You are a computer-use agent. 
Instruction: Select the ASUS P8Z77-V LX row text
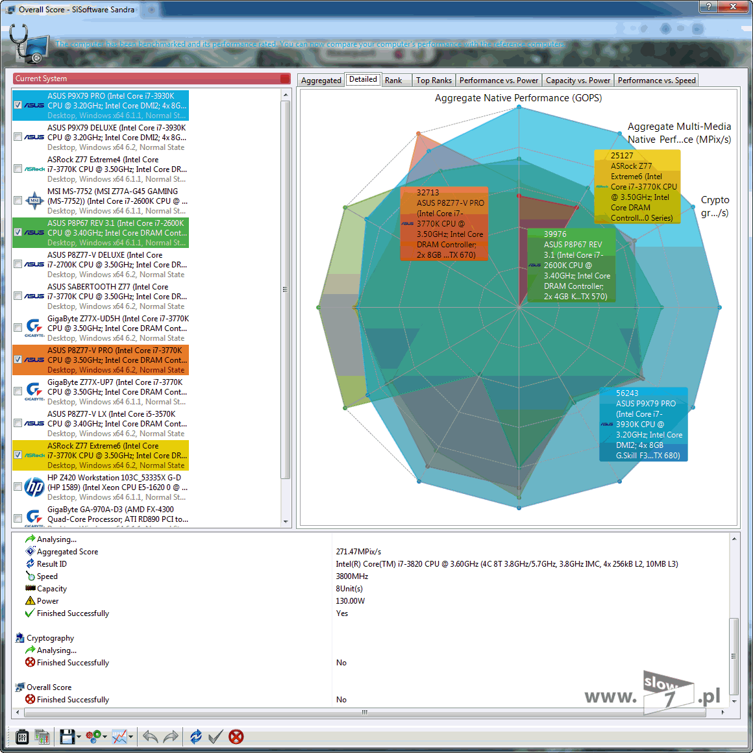117,423
